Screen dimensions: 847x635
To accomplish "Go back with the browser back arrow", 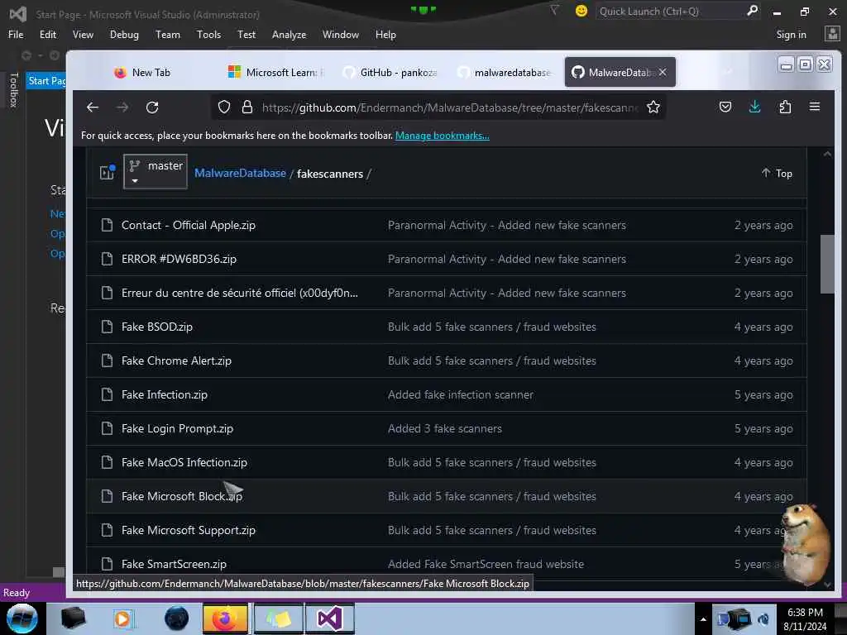I will click(93, 107).
